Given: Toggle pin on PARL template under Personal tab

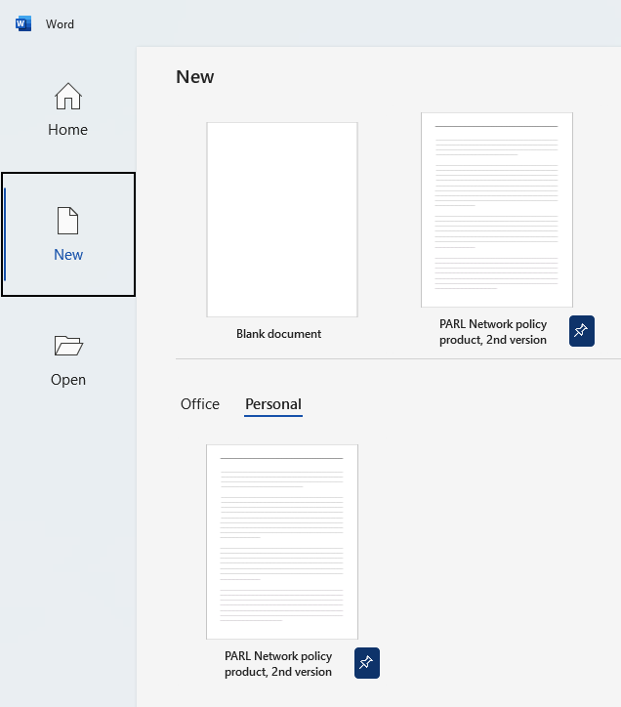Looking at the screenshot, I should pyautogui.click(x=366, y=662).
